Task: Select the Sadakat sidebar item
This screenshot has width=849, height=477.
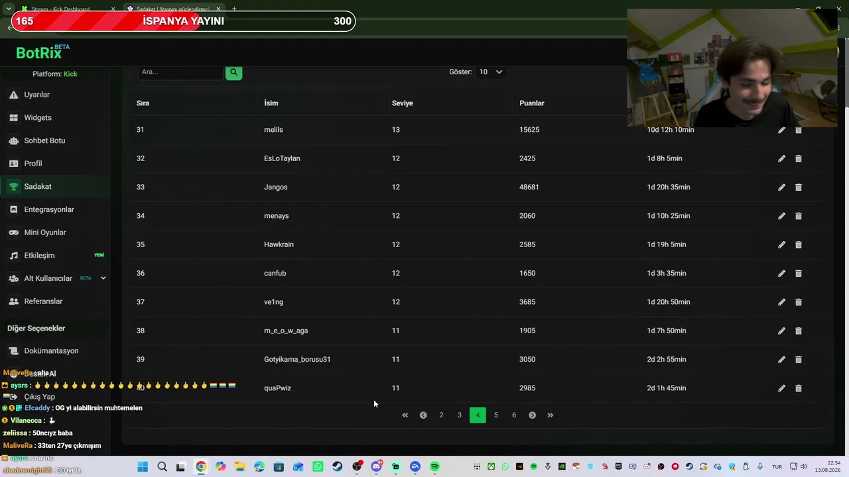Action: [x=55, y=187]
